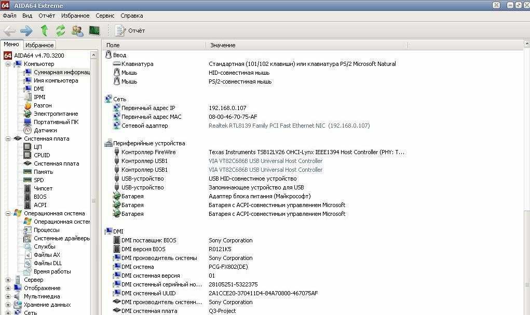Click the Датчики gauge icon
This screenshot has height=315, width=530.
coord(28,130)
